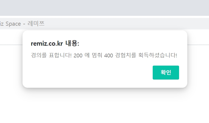Click the empty tab strip right of '레미쯔'
Image resolution: width=209 pixels, height=123 pixels.
tap(127, 24)
